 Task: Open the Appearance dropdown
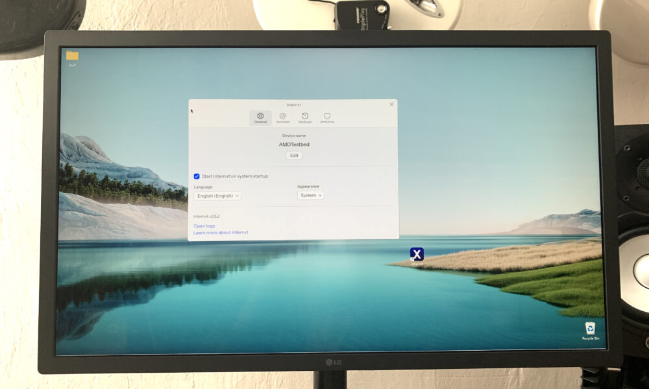click(312, 195)
